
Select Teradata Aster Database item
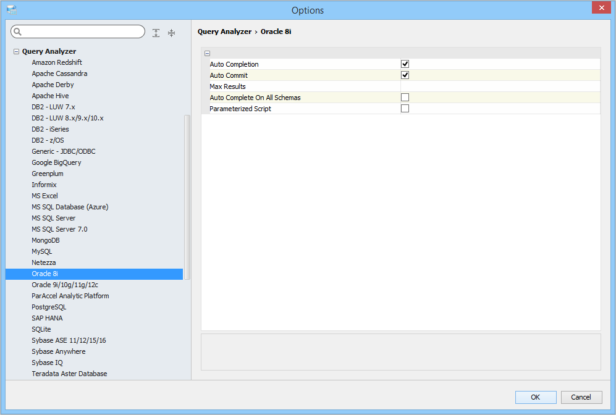pos(69,374)
